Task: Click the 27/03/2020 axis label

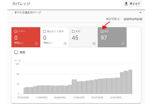Action: [x=23, y=97]
